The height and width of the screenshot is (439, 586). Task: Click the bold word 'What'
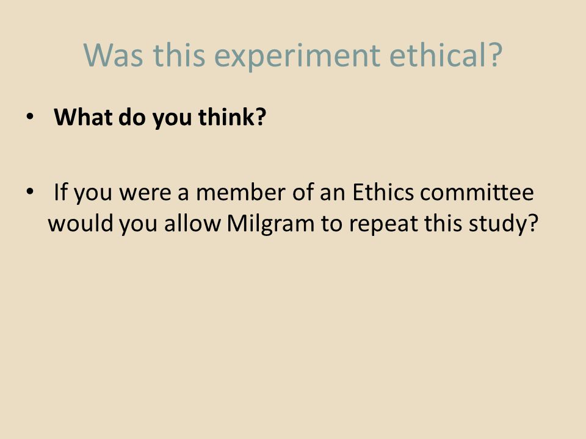coord(83,116)
